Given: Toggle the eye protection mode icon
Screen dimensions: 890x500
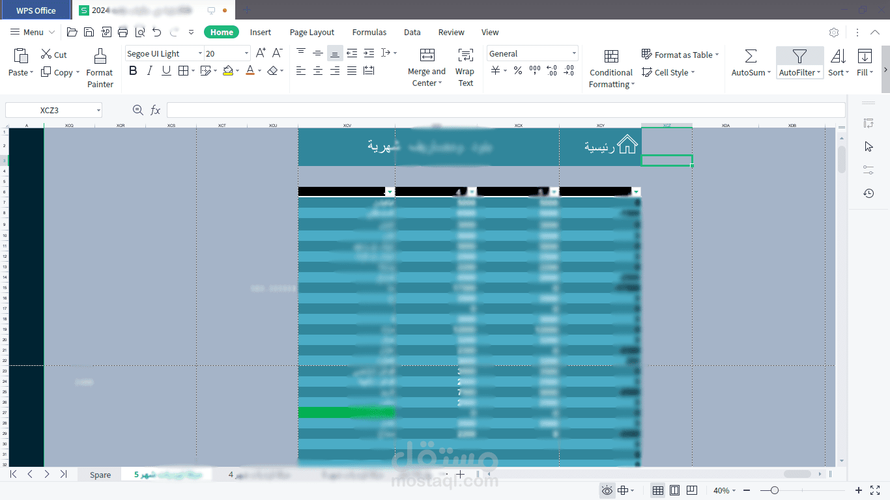Looking at the screenshot, I should click(x=607, y=490).
